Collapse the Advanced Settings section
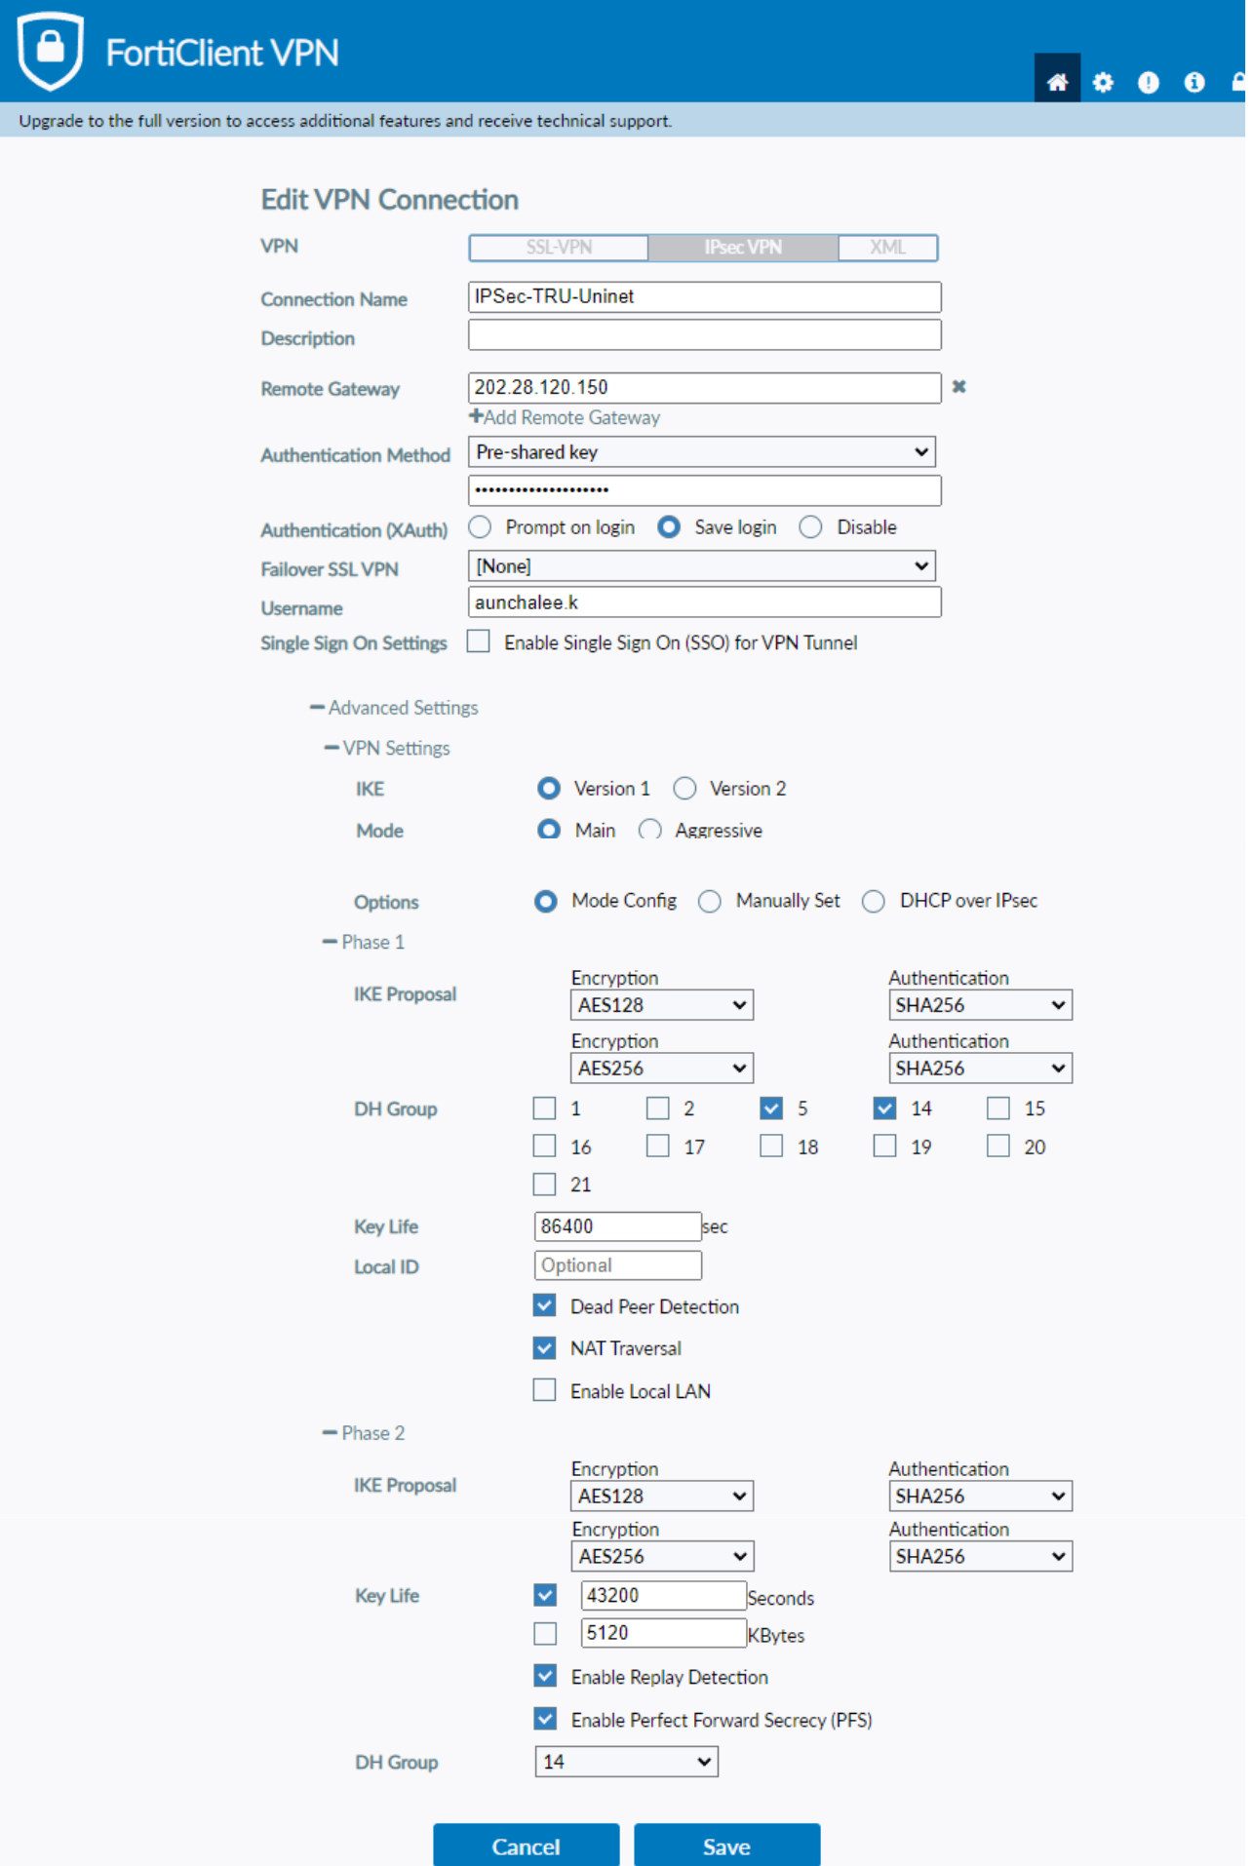The width and height of the screenshot is (1251, 1866). click(x=394, y=708)
